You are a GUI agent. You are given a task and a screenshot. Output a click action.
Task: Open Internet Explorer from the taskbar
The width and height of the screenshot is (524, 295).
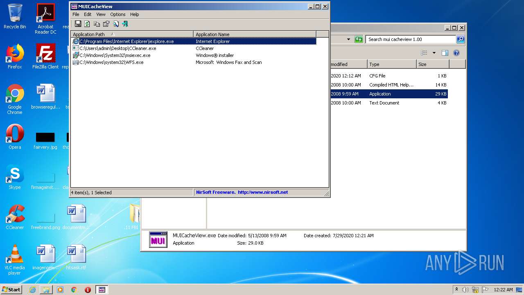pyautogui.click(x=32, y=290)
